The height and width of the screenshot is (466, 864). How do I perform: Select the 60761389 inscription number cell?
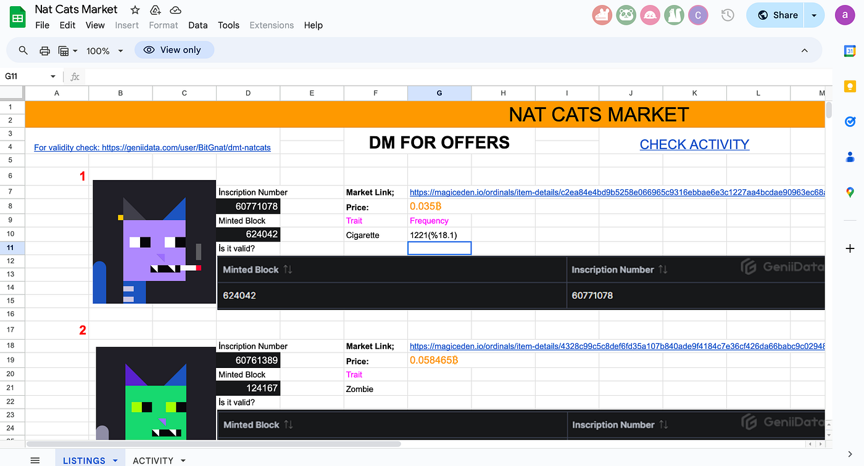(248, 361)
